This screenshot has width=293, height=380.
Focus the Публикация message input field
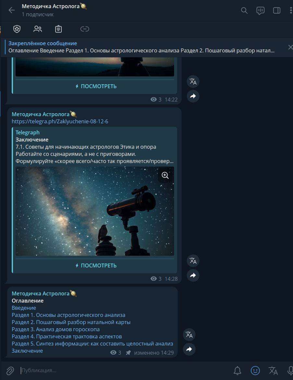pyautogui.click(x=125, y=370)
